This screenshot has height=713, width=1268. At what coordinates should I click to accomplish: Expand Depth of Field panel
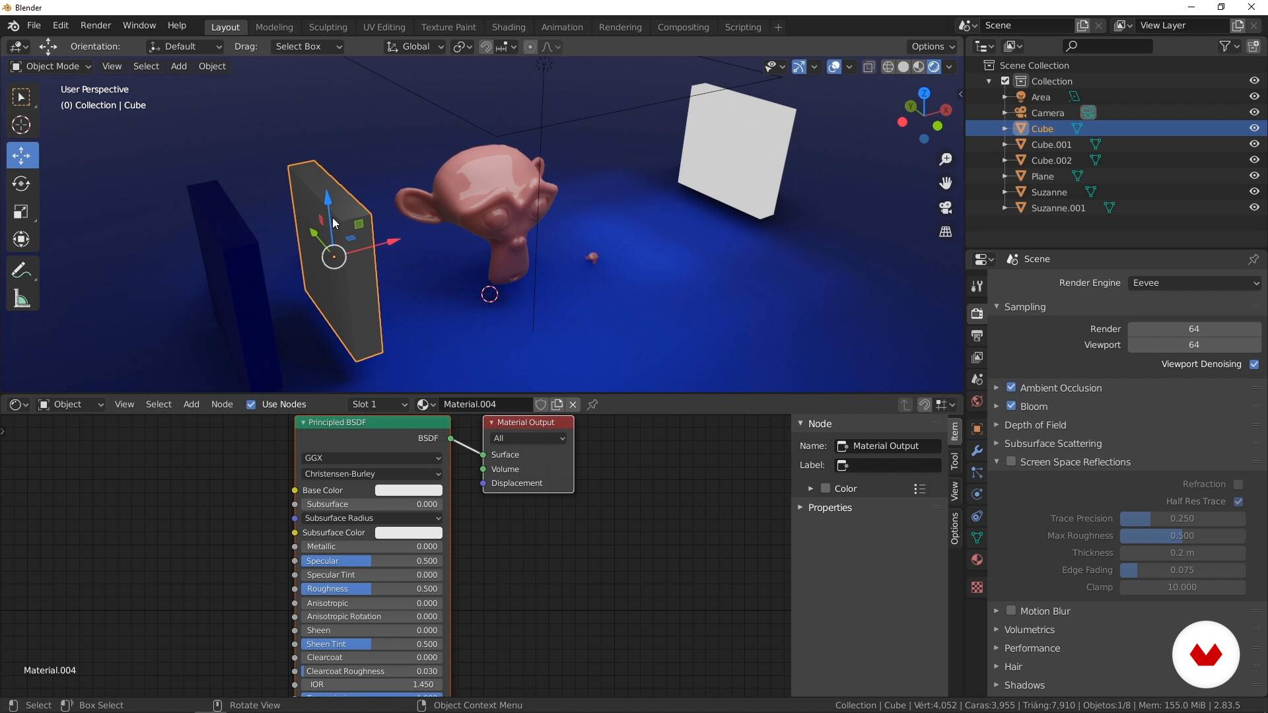point(1035,425)
